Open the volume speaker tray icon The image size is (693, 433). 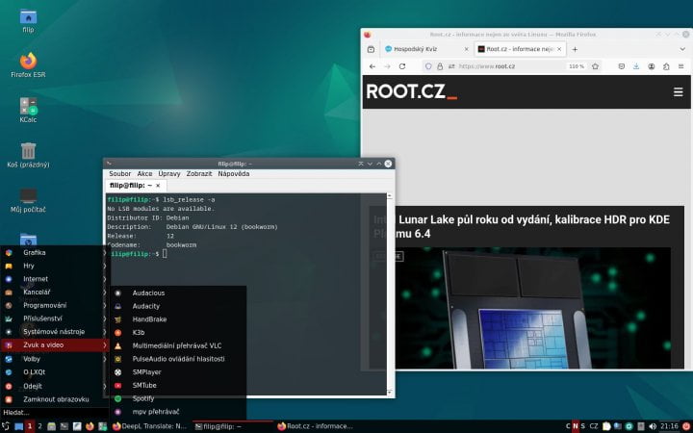pyautogui.click(x=653, y=426)
